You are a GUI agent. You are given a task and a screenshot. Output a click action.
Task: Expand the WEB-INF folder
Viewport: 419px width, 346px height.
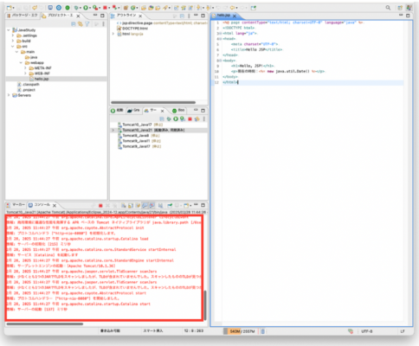coord(25,74)
